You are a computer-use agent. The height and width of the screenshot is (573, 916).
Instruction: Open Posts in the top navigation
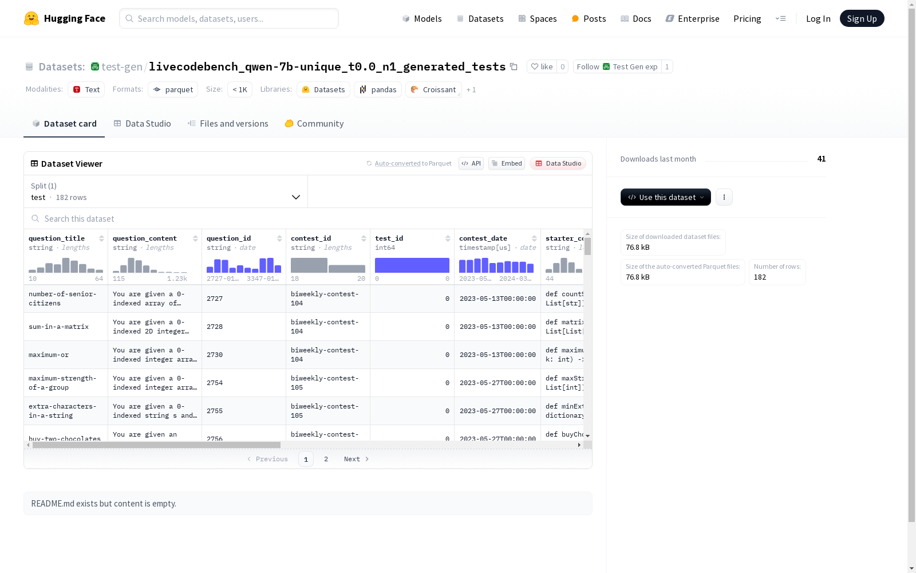[x=589, y=18]
